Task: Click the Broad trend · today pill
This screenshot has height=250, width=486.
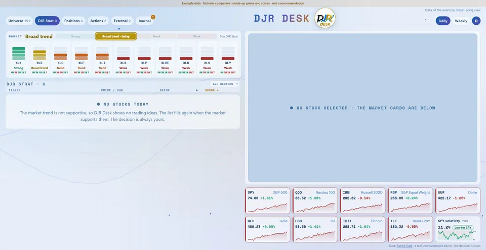Action: point(116,36)
